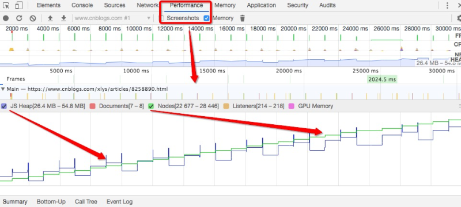The height and width of the screenshot is (207, 461).
Task: Click the Record performance profile button
Action: 6,18
